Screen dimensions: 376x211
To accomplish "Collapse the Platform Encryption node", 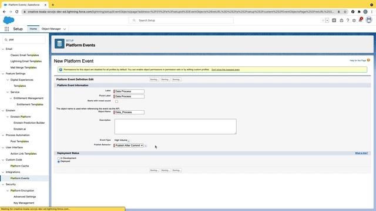I will point(8,190).
